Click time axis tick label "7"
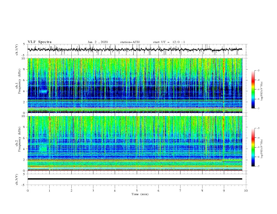The height and width of the screenshot is (214, 277). [x=180, y=191]
